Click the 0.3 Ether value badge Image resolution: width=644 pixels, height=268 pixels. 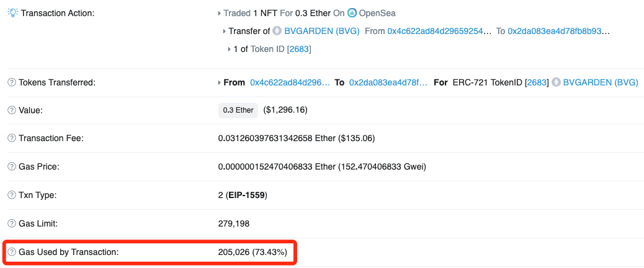coord(238,110)
